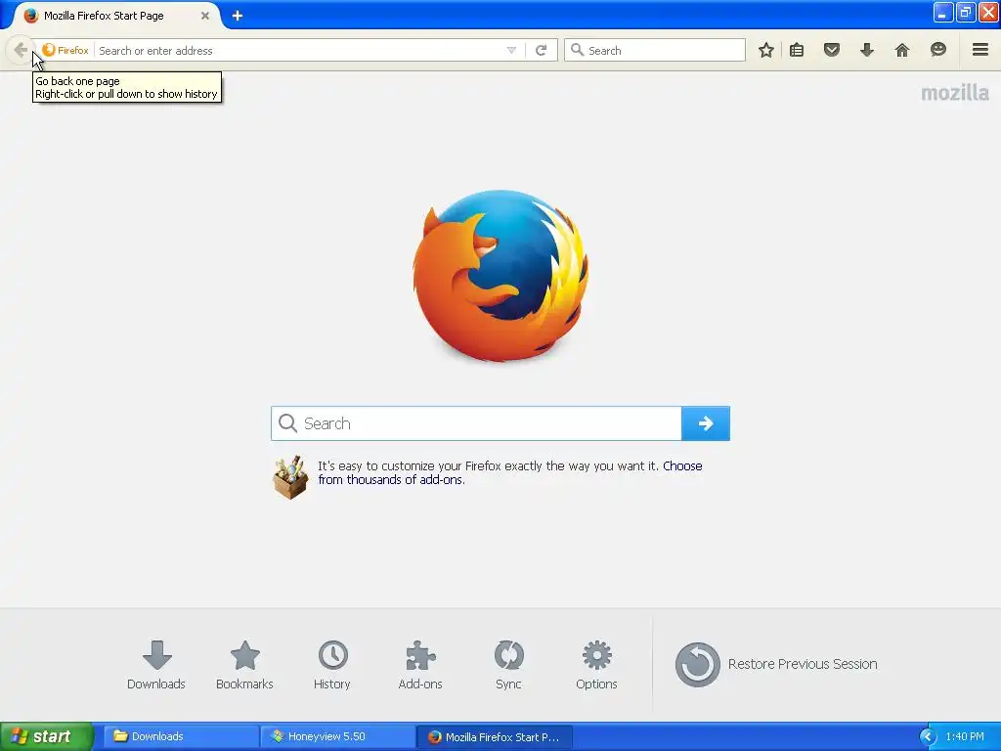
Task: Open the toolbar downloads arrow
Action: click(867, 50)
